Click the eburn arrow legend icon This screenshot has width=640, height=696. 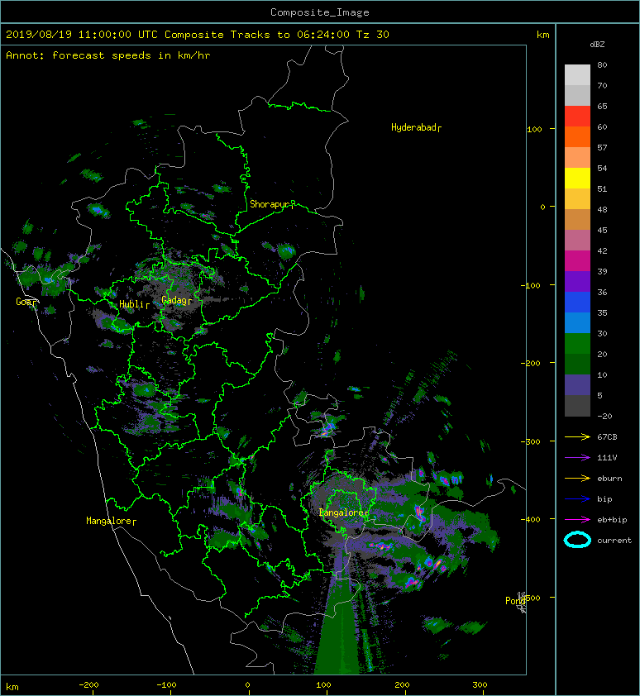point(577,479)
